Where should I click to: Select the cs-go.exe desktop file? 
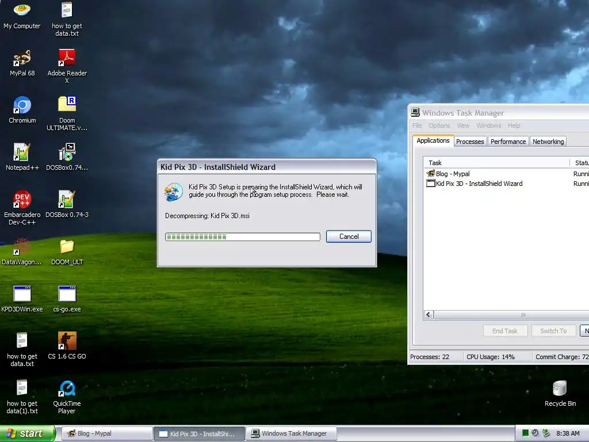[x=67, y=299]
